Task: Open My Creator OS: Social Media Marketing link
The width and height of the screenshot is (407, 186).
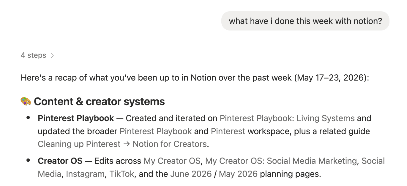Action: [x=281, y=161]
